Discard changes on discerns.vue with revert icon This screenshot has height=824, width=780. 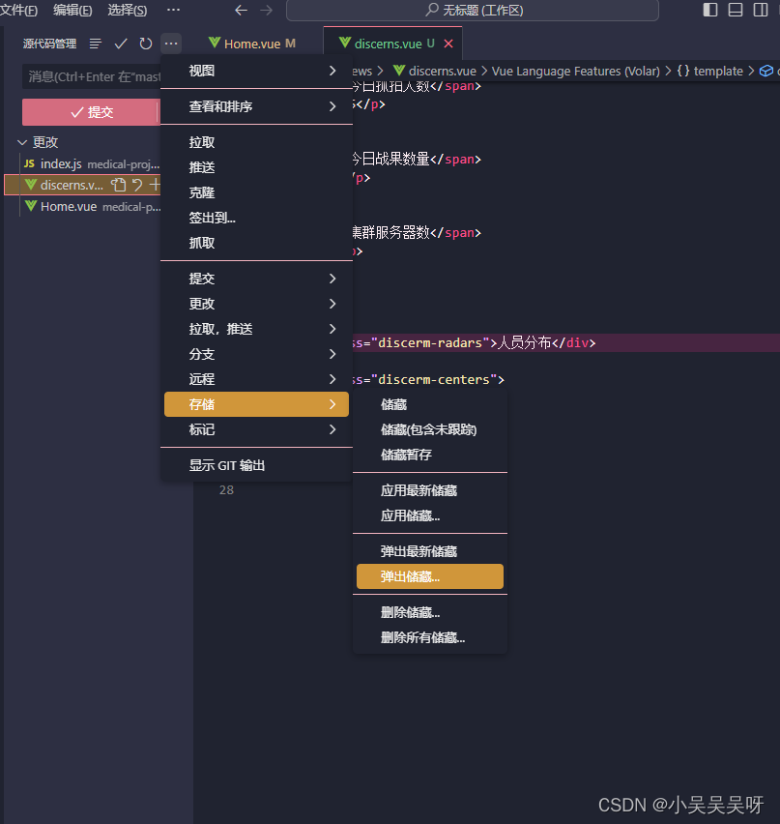coord(138,185)
